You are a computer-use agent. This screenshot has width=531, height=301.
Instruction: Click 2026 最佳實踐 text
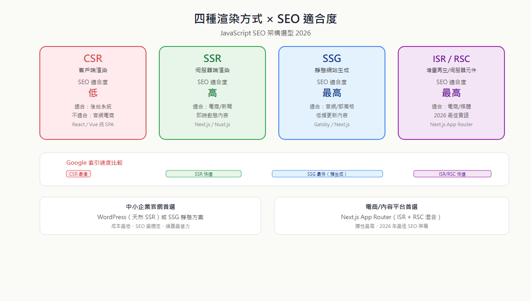451,116
